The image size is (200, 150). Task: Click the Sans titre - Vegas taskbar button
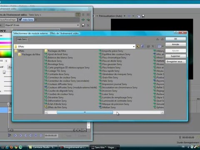click(105, 147)
